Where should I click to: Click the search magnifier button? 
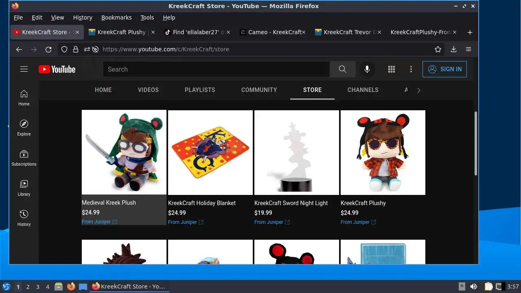(342, 69)
